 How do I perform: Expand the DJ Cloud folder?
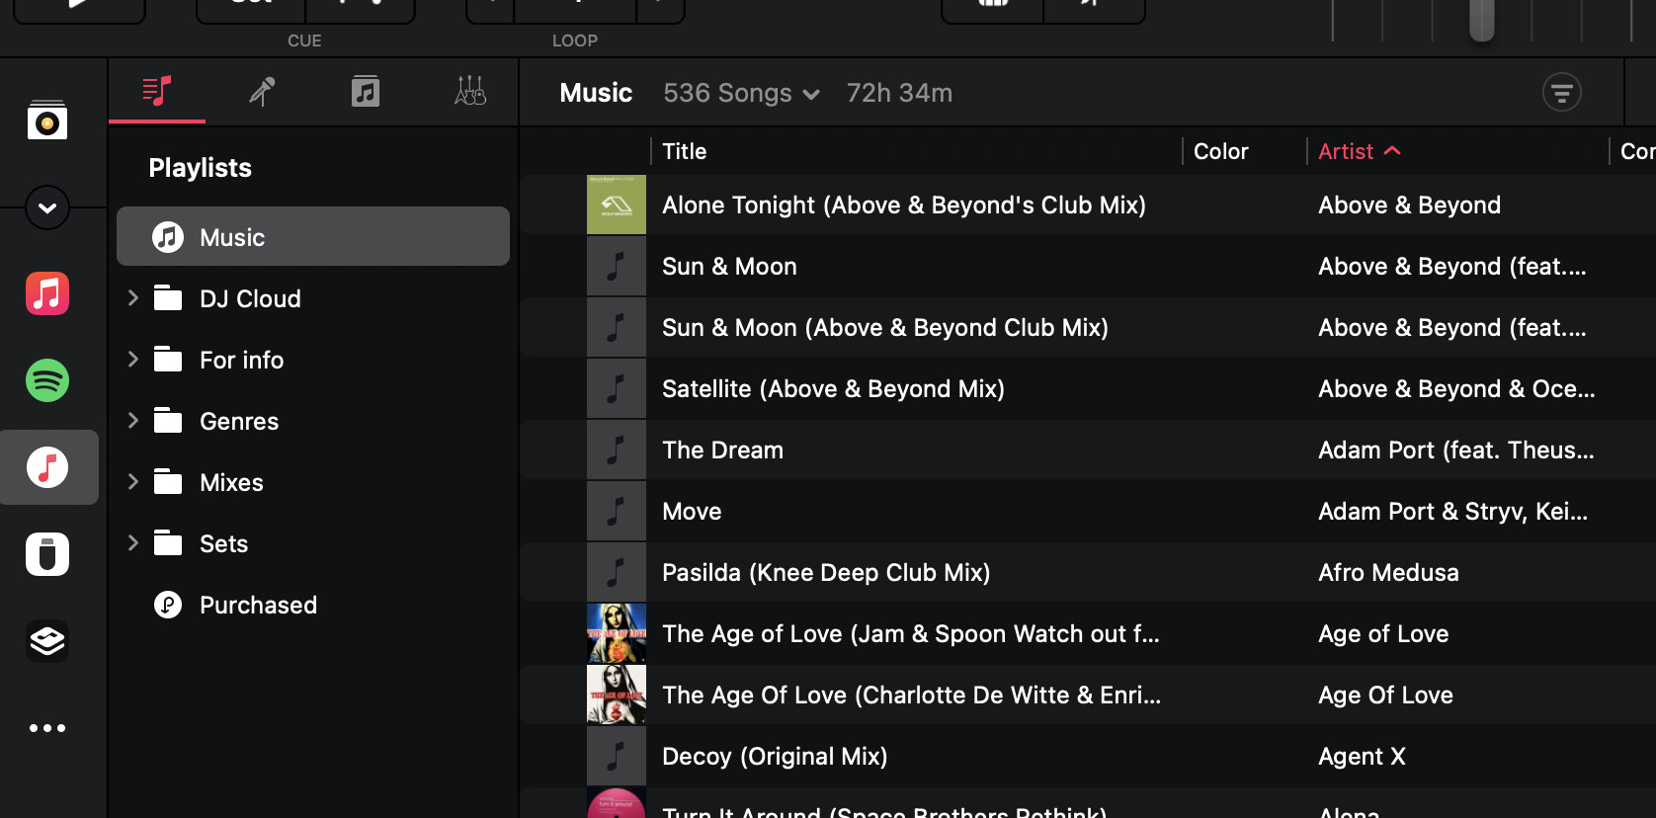133,298
